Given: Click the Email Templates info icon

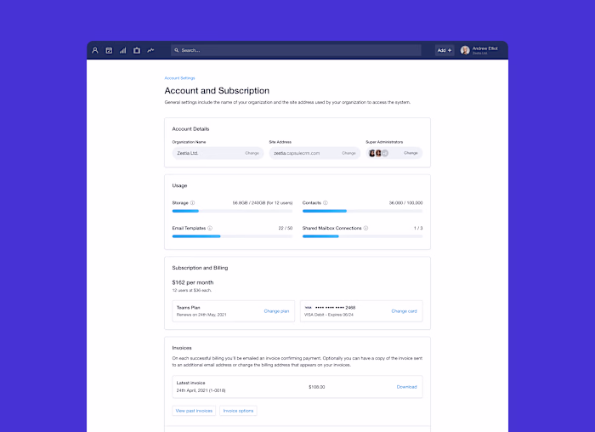Looking at the screenshot, I should (210, 228).
